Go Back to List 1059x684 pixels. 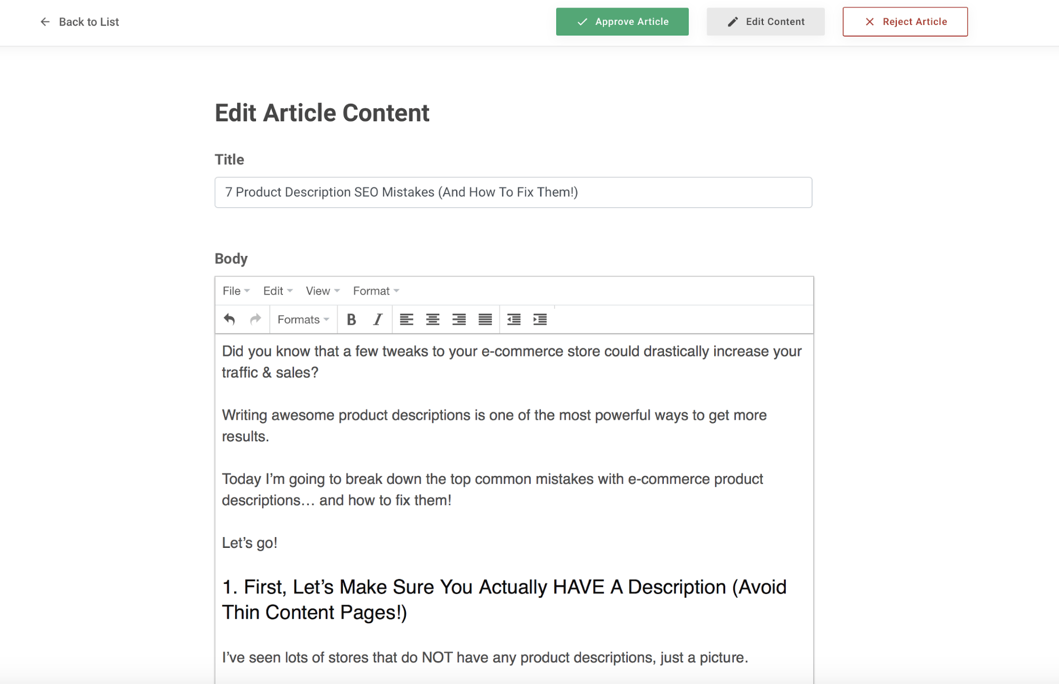(x=80, y=22)
